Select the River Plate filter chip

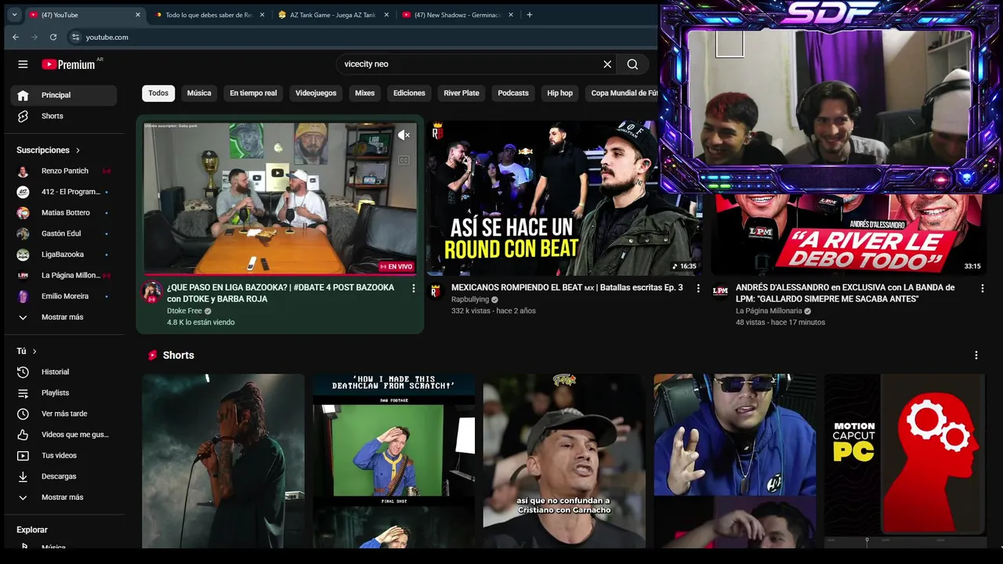462,93
